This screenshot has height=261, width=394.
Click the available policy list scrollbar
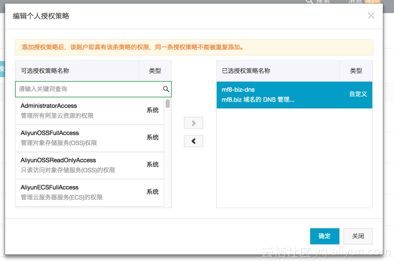tap(168, 104)
